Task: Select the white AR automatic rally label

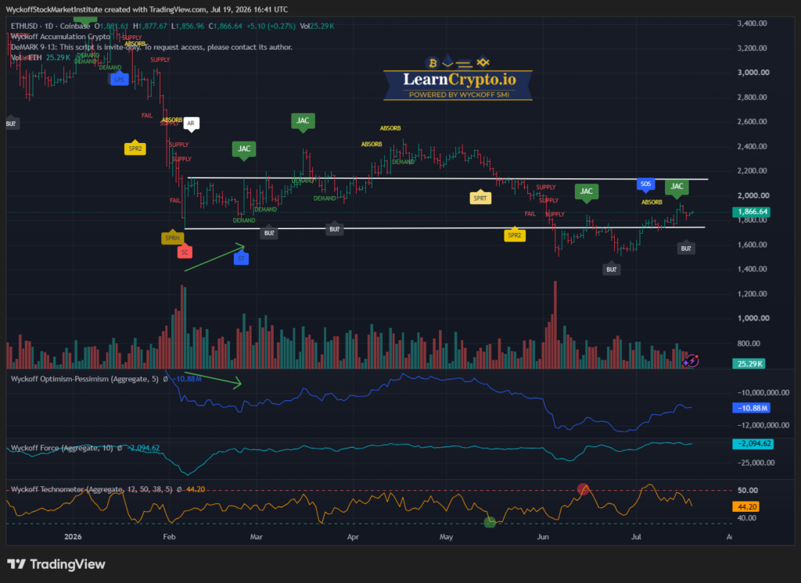Action: [x=191, y=123]
